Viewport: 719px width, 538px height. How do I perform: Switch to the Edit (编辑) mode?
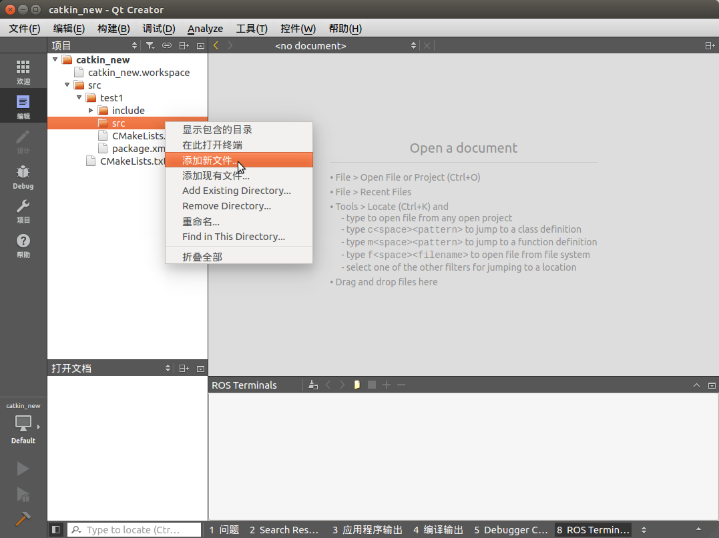(x=23, y=107)
